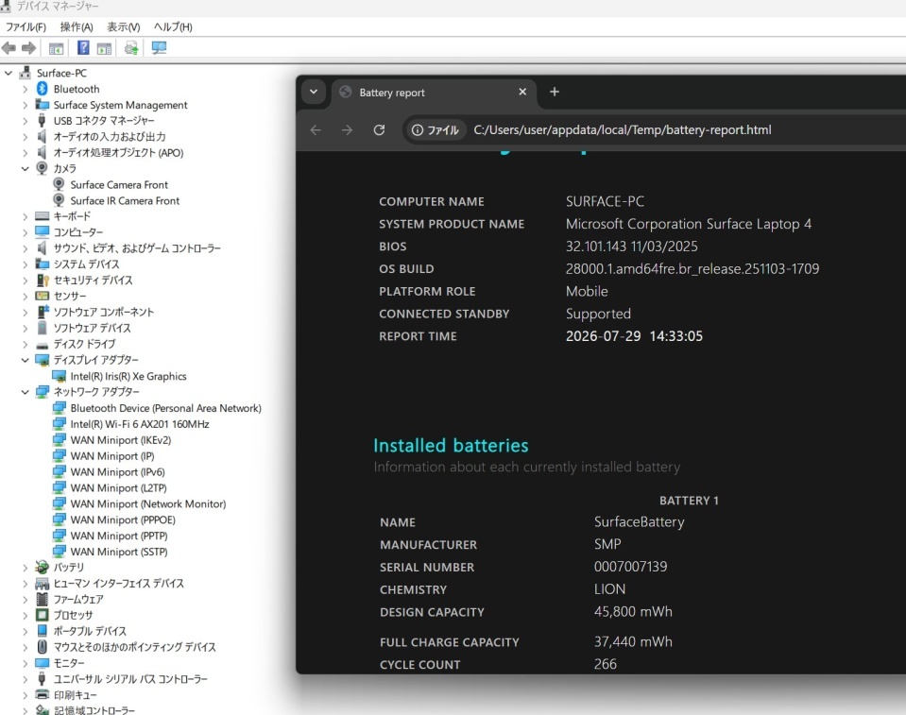The height and width of the screenshot is (715, 906).
Task: Click the browser forward button
Action: tap(347, 130)
